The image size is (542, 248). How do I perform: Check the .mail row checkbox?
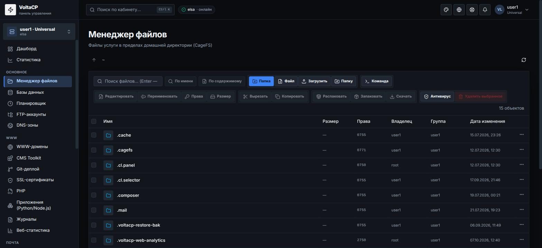(x=94, y=210)
